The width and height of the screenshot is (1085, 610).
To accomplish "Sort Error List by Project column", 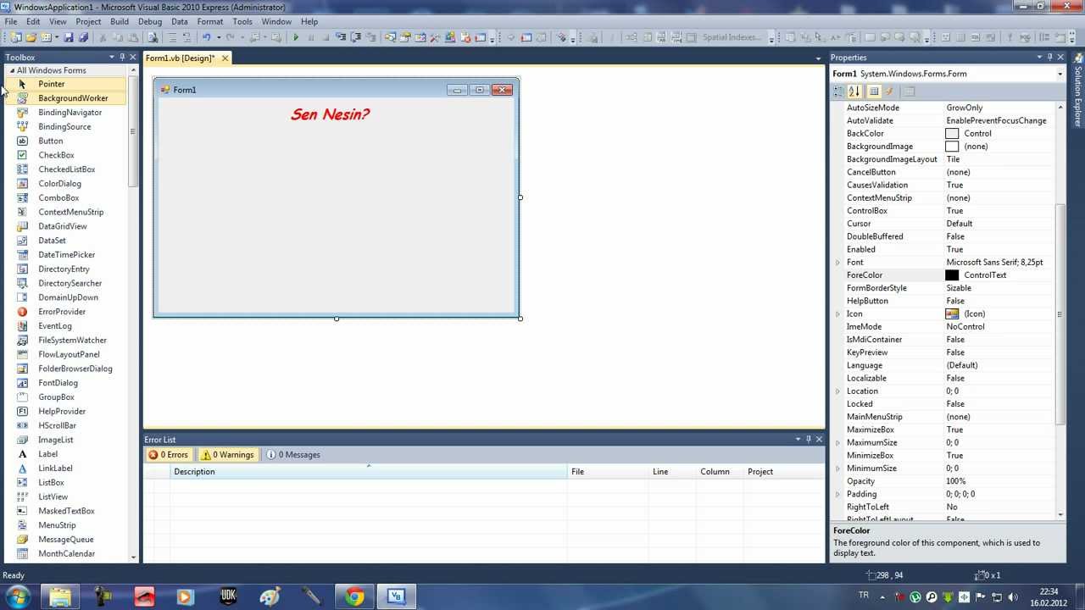I will pyautogui.click(x=784, y=472).
